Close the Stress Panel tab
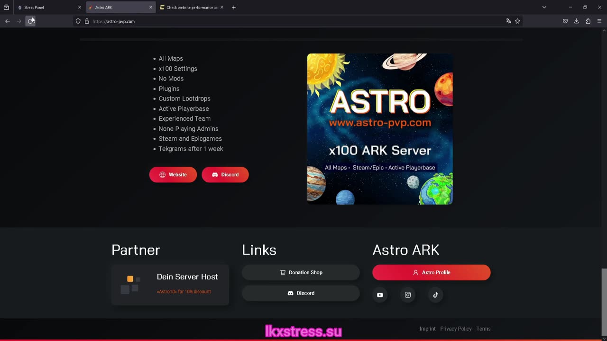Screen dimensions: 607x341 pyautogui.click(x=80, y=8)
